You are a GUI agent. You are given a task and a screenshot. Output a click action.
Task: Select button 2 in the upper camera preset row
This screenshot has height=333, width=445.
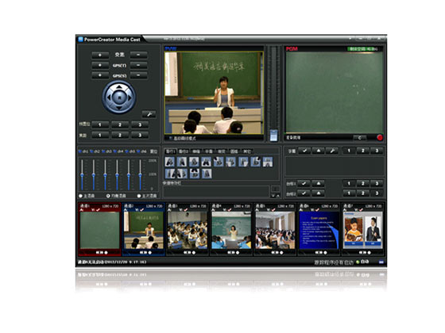[x=120, y=124]
